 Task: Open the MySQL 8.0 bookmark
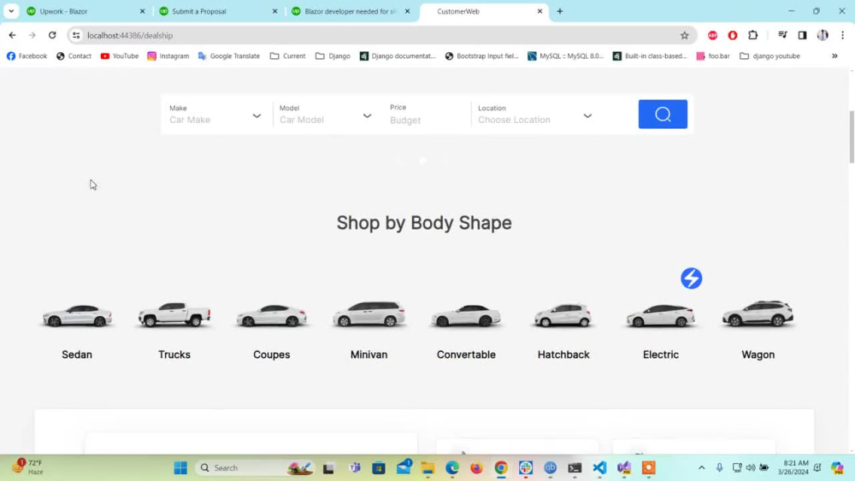(565, 56)
